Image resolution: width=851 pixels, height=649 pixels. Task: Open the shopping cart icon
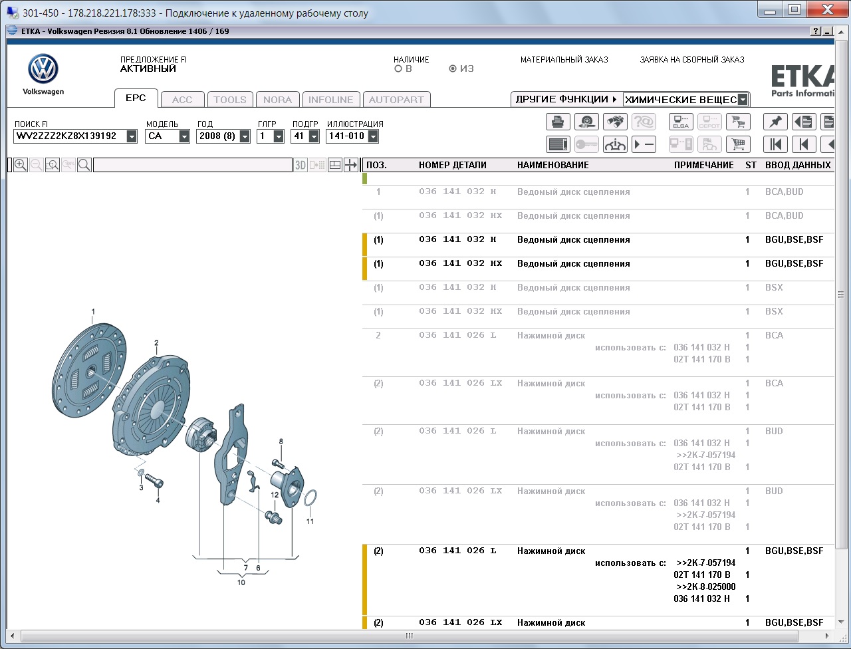pos(738,144)
